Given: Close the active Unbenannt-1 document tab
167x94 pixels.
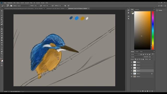Looking at the screenshot, I should tap(89, 8).
